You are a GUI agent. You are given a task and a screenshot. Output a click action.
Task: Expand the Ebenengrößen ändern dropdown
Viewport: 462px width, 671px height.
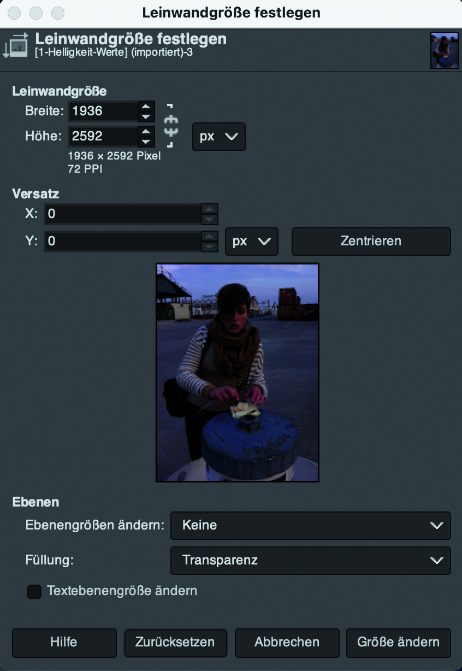pos(311,526)
